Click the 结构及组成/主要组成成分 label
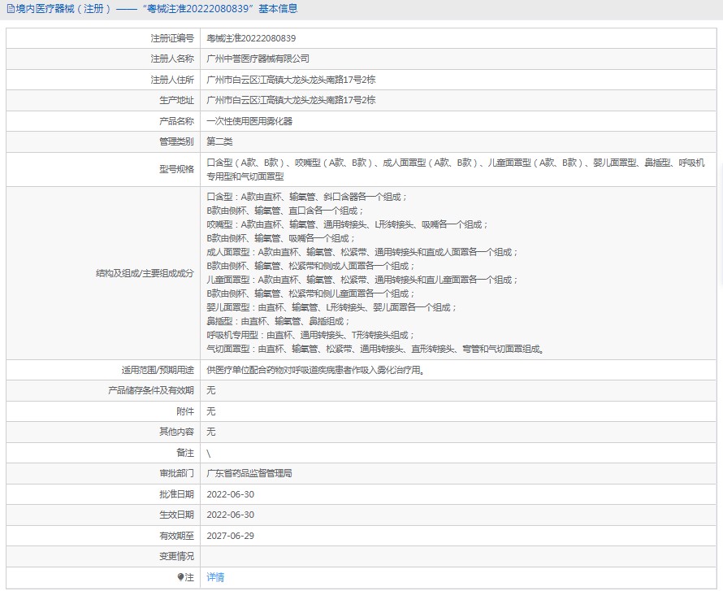The width and height of the screenshot is (723, 591). 145,273
